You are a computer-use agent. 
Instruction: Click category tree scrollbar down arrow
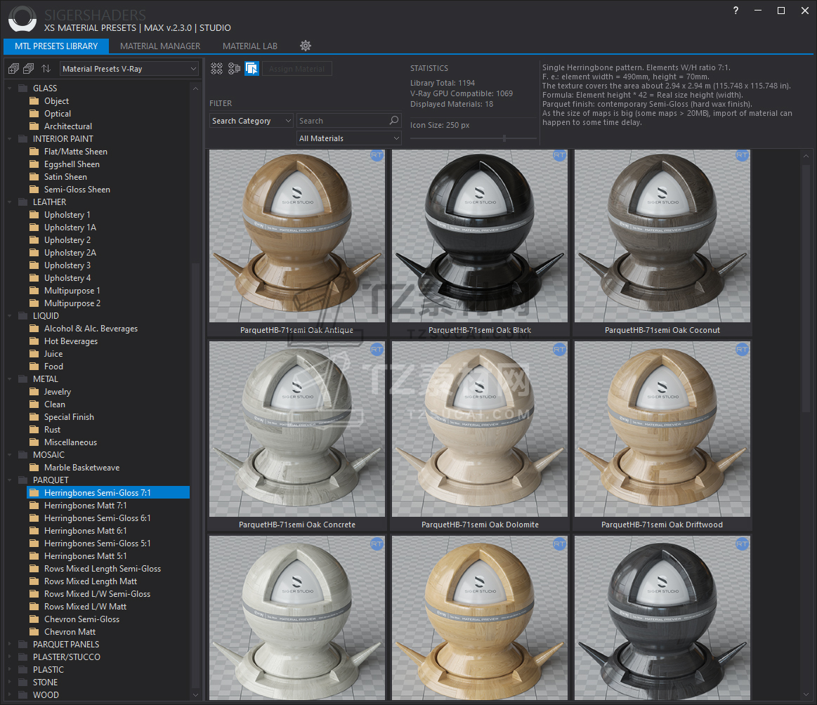pyautogui.click(x=195, y=694)
